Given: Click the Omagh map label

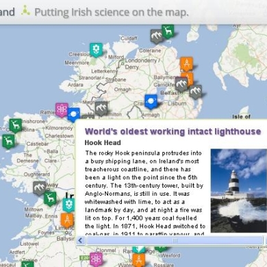Looking at the screenshot, I should [x=123, y=89].
